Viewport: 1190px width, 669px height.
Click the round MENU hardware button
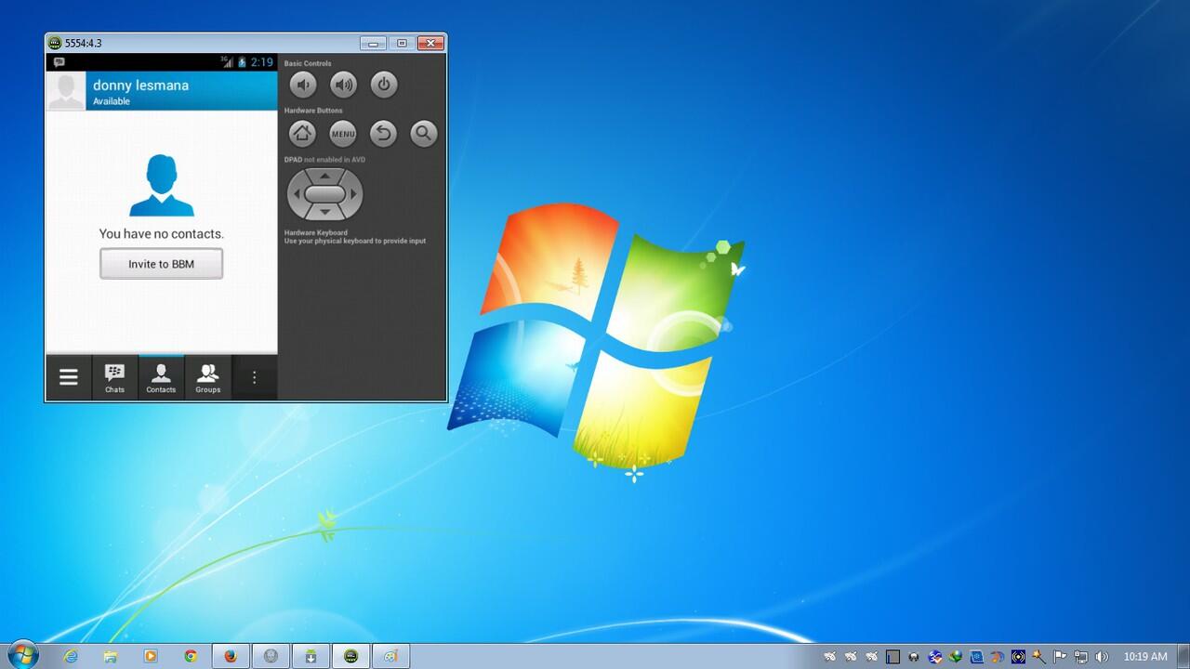tap(343, 134)
